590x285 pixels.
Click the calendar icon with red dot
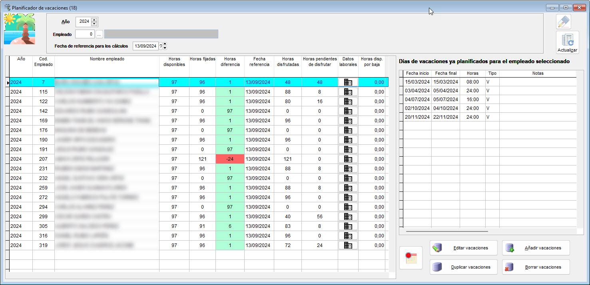click(411, 258)
